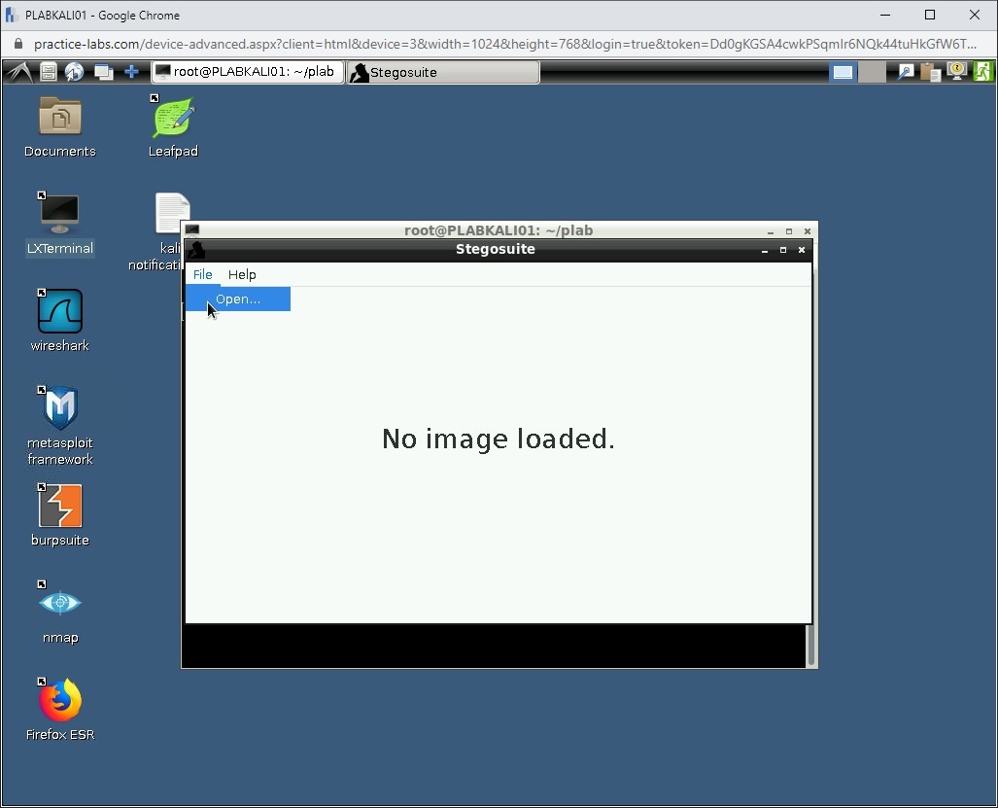Screen dimensions: 998x808
Task: Select the Stegosuite taskbar button
Action: pyautogui.click(x=443, y=72)
